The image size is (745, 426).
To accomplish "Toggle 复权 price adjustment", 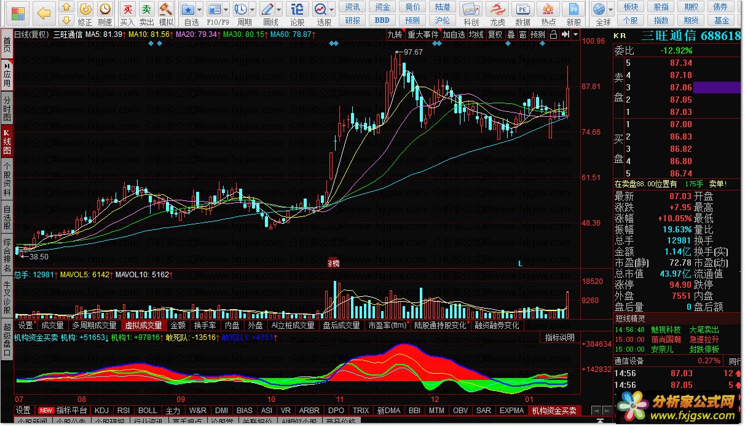I will [x=495, y=34].
